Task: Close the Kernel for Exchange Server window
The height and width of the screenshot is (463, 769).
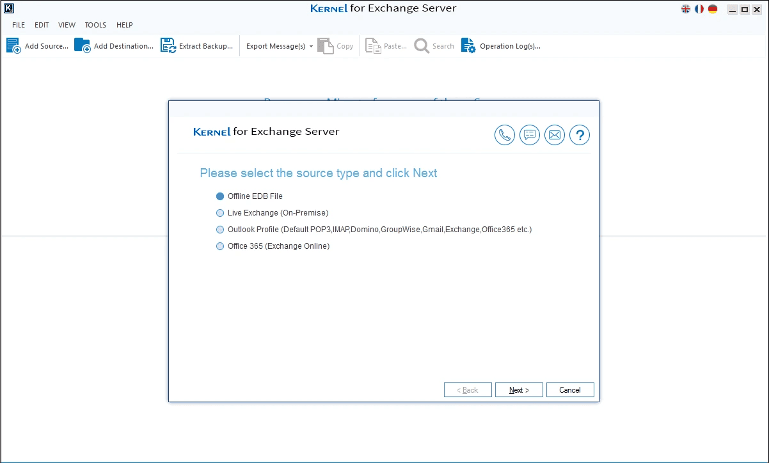Action: (757, 10)
